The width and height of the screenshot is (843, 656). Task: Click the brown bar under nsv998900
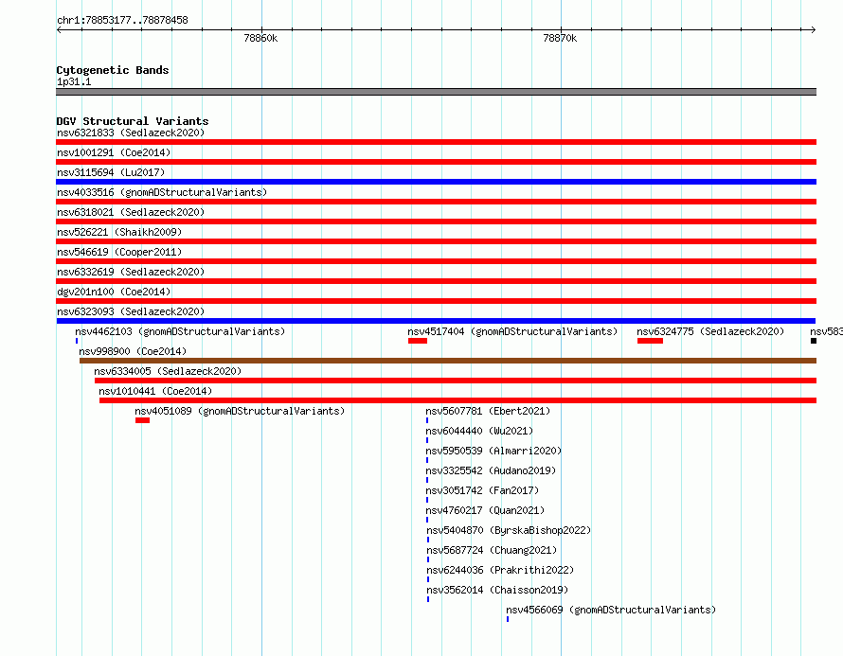tap(448, 361)
